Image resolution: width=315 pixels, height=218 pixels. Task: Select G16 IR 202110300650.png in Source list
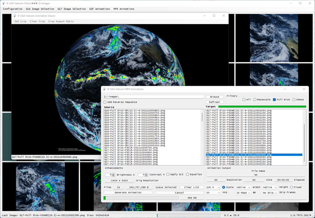point(135,111)
